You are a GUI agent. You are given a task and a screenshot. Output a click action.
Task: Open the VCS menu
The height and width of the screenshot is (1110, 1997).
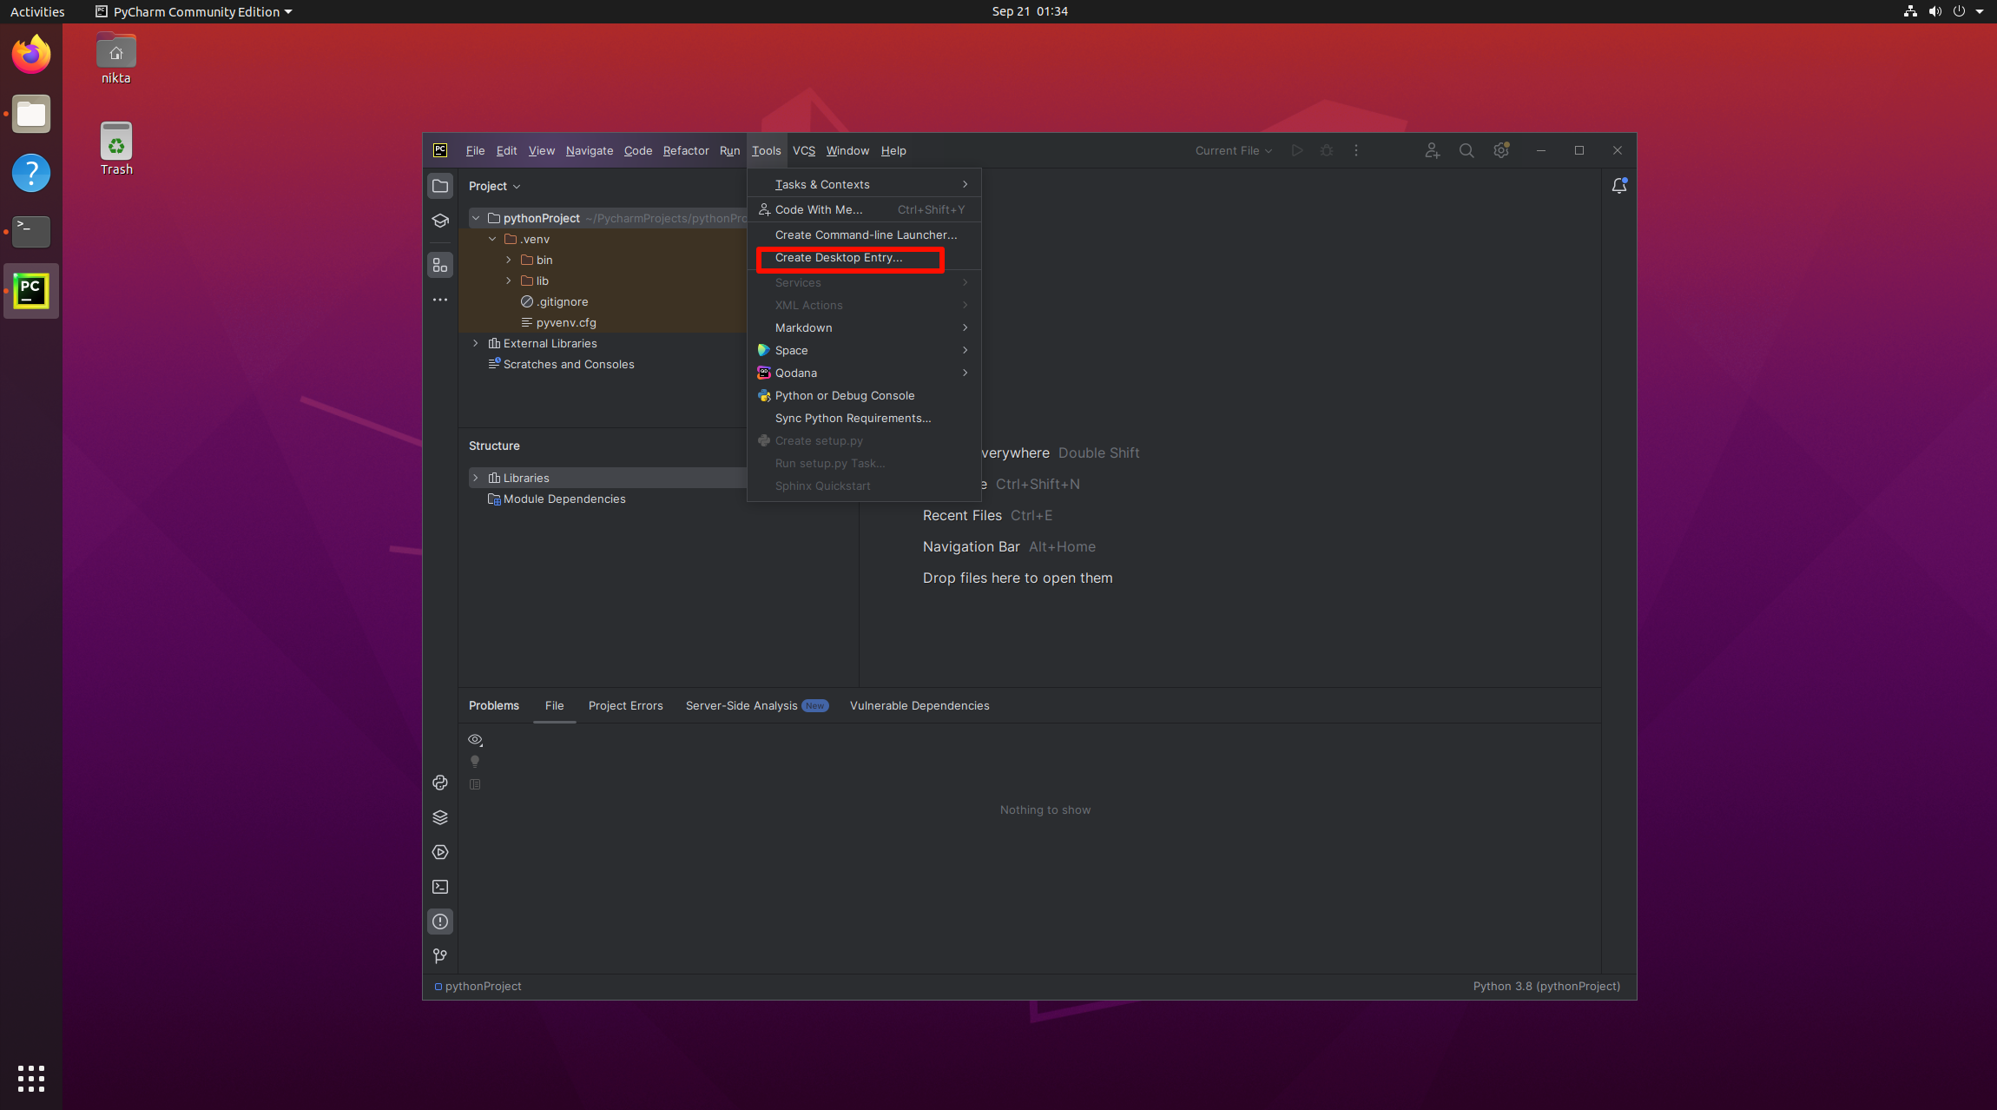click(804, 150)
